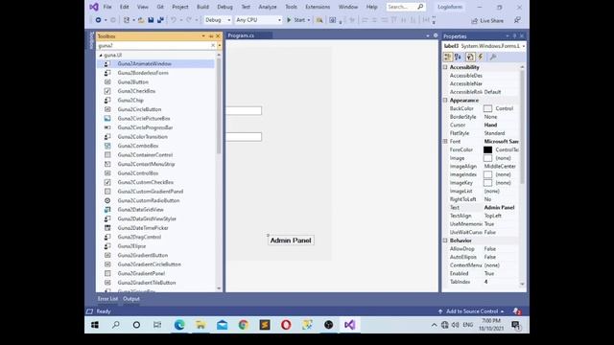Click the ForeColor black swatch

[x=487, y=149]
